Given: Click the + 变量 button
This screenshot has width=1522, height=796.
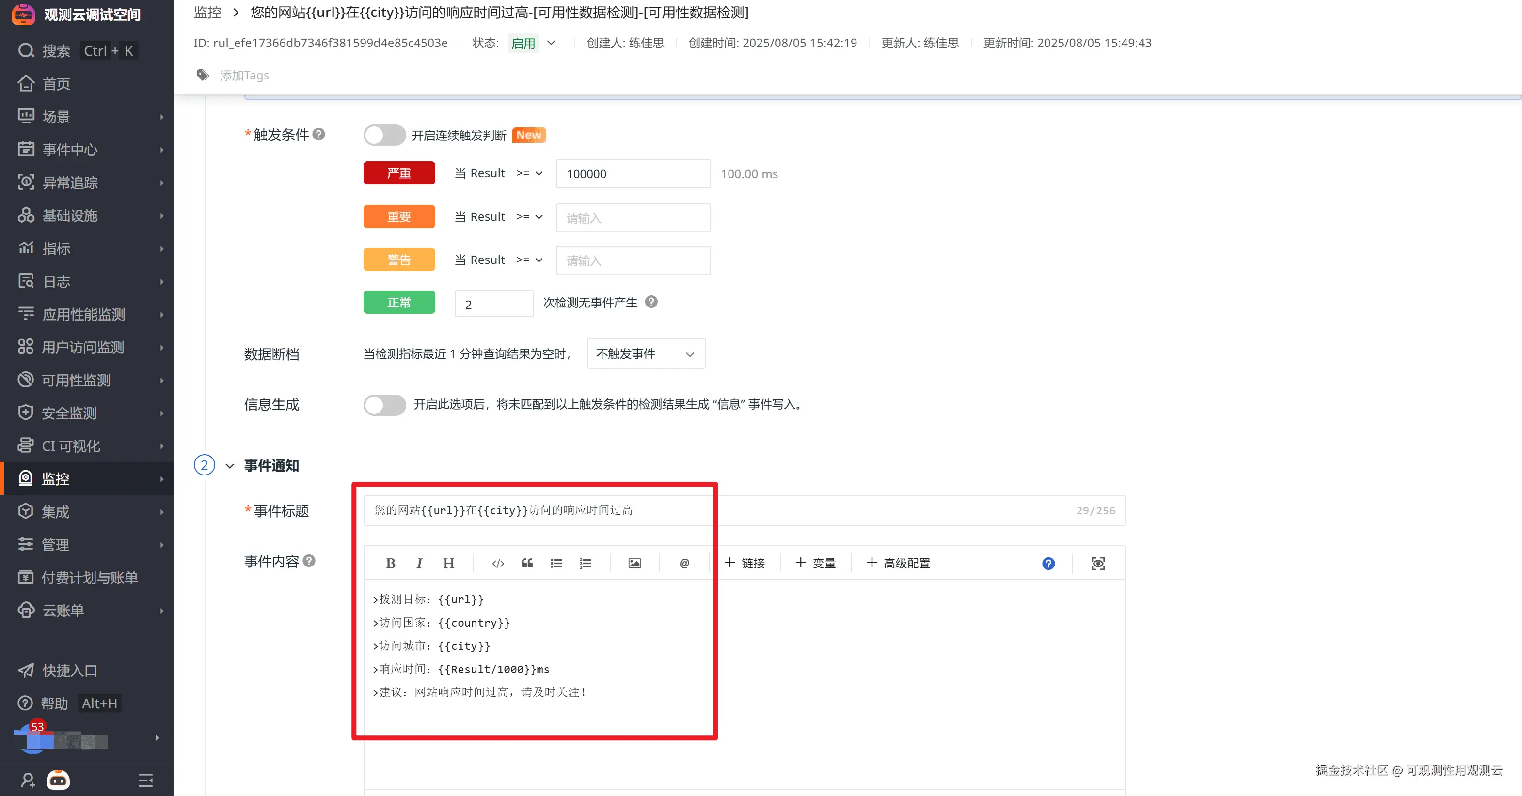Looking at the screenshot, I should (815, 564).
